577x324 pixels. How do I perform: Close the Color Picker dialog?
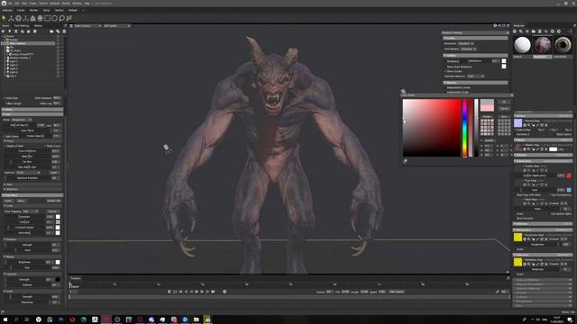point(511,95)
